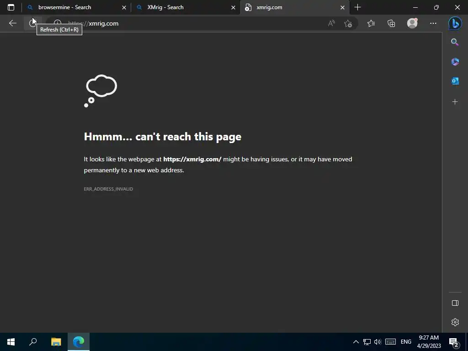Viewport: 468px width, 351px height.
Task: Close the xmrig.com tab
Action: tap(342, 7)
